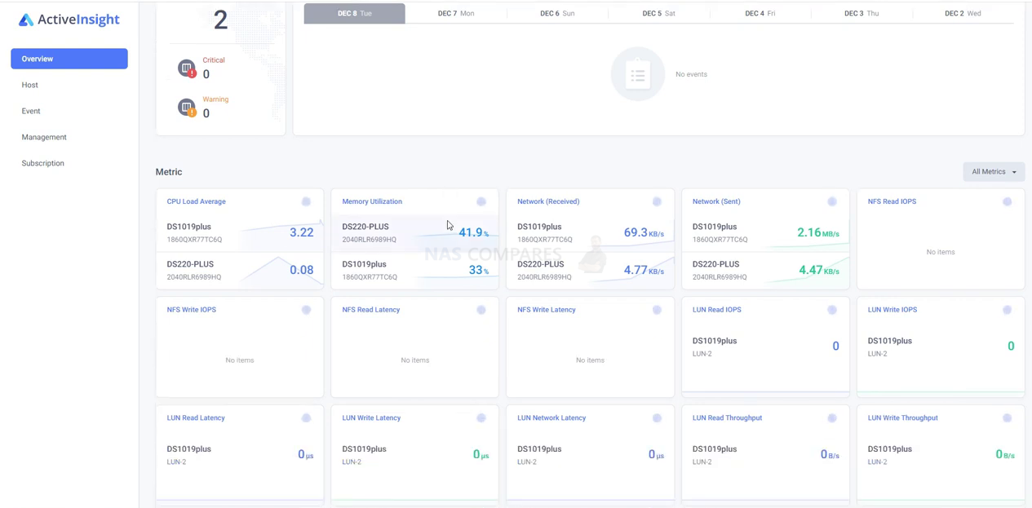This screenshot has height=508, width=1032.
Task: Click the Warning host status icon
Action: click(x=187, y=107)
